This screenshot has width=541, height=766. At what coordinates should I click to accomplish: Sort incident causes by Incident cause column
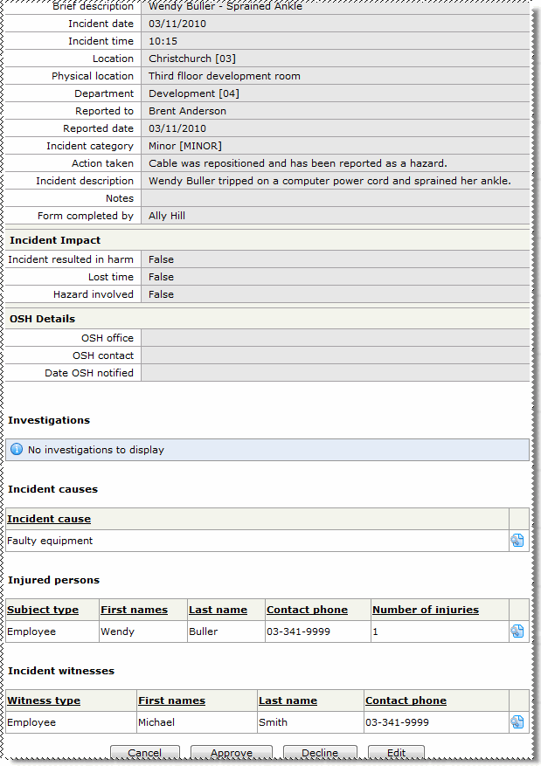tap(49, 519)
